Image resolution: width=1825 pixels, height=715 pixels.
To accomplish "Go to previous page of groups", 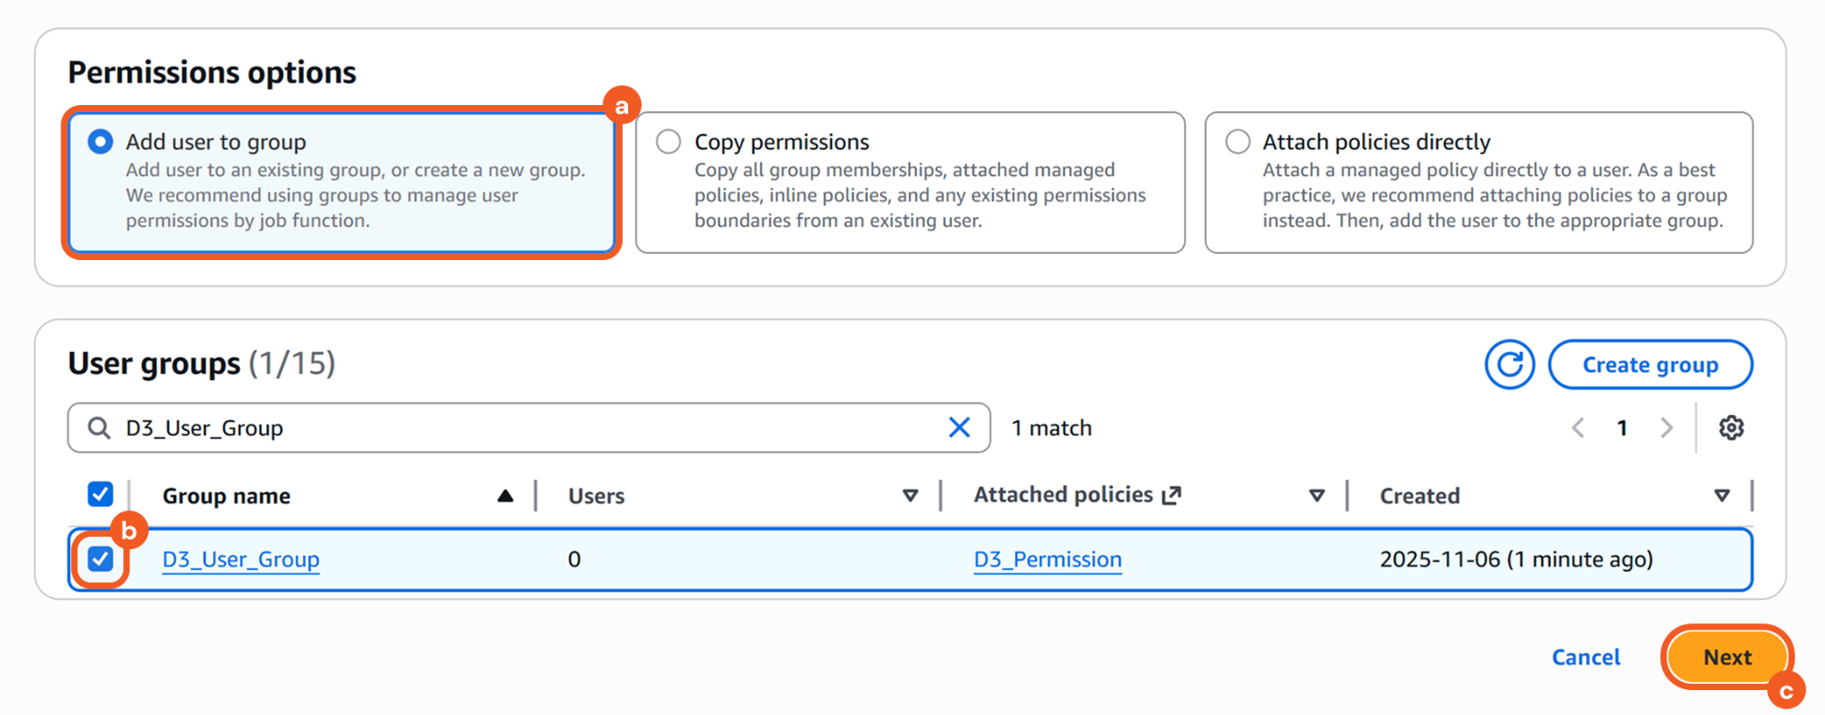I will click(1578, 428).
